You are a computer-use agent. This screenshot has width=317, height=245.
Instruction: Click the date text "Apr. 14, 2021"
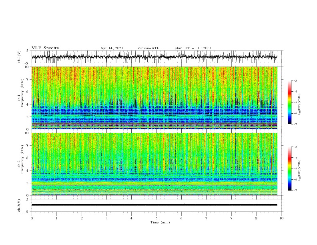(x=112, y=48)
